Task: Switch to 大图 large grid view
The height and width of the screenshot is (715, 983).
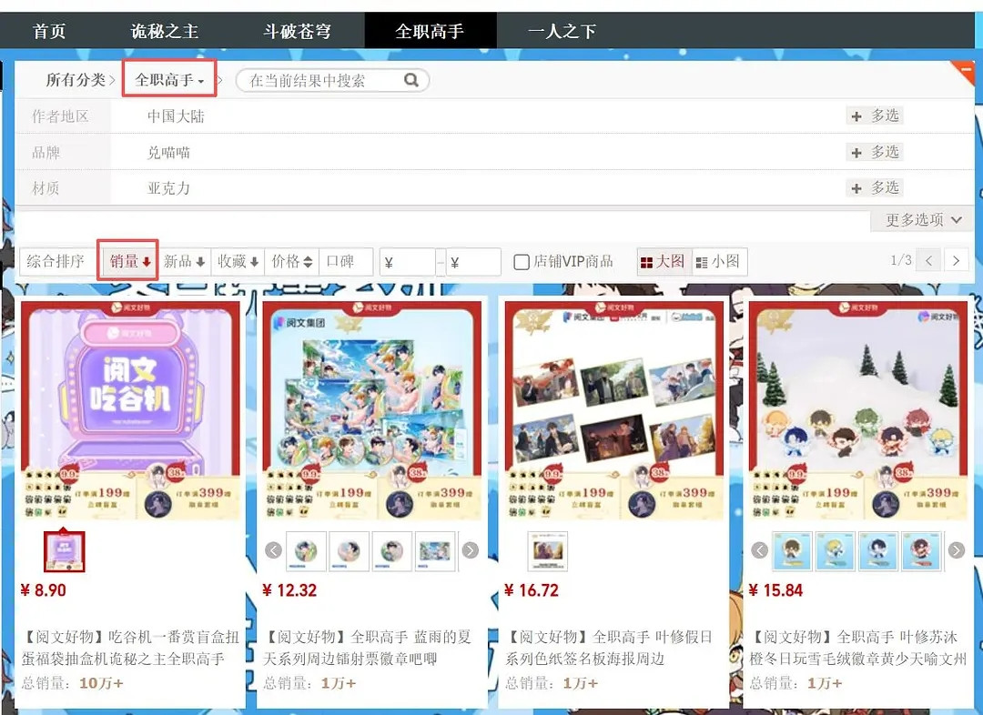Action: pyautogui.click(x=664, y=261)
